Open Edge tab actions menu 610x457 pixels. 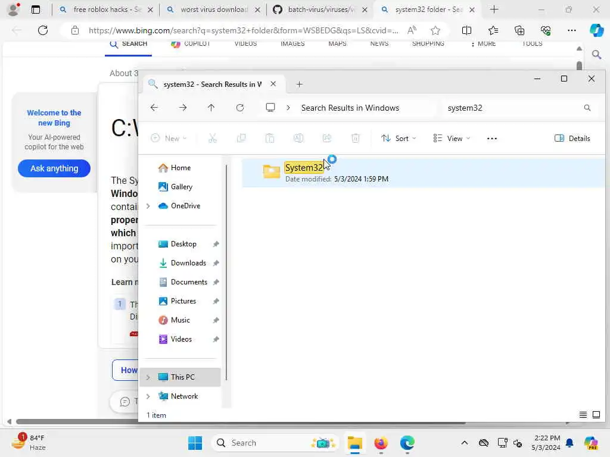click(x=35, y=10)
